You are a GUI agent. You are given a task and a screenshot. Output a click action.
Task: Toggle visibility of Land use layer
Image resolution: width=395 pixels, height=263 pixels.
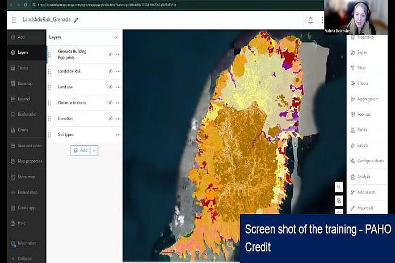111,87
